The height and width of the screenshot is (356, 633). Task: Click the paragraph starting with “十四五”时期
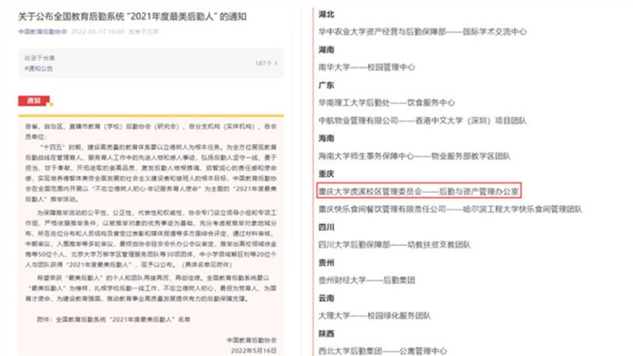(x=151, y=173)
